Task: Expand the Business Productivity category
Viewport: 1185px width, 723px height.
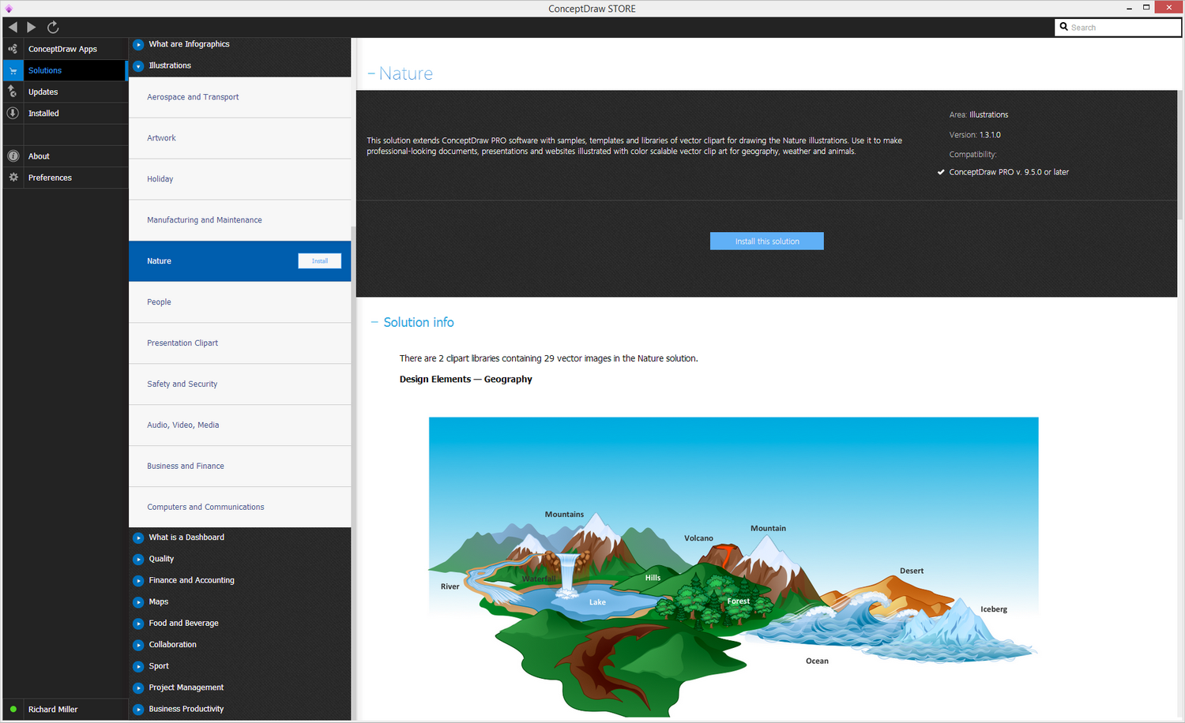Action: [x=138, y=709]
